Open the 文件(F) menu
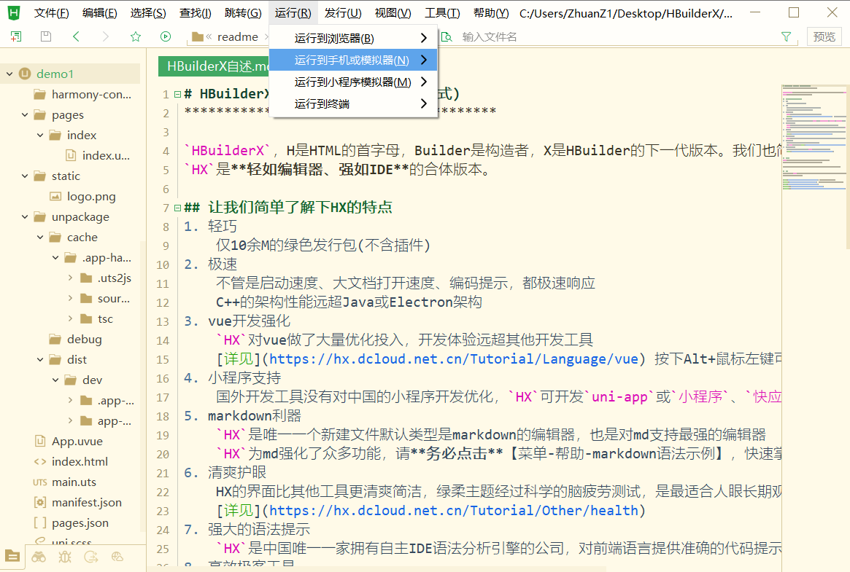The image size is (850, 572). [52, 13]
